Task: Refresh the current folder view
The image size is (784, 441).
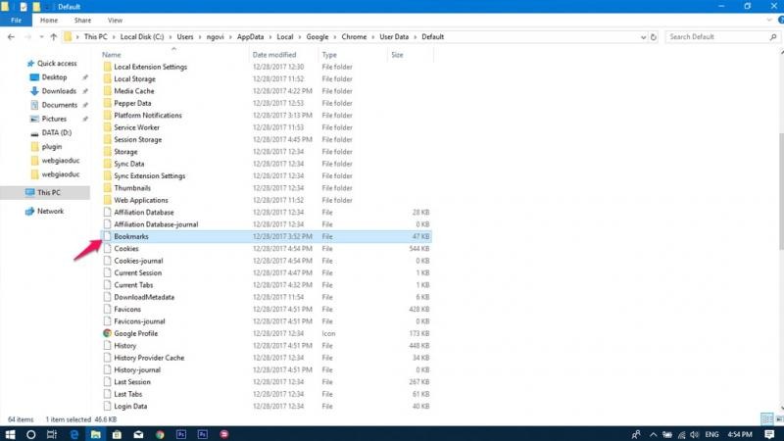Action: (x=654, y=37)
